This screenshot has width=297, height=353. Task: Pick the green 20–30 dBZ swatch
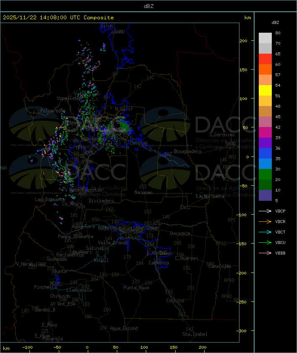tap(265, 174)
